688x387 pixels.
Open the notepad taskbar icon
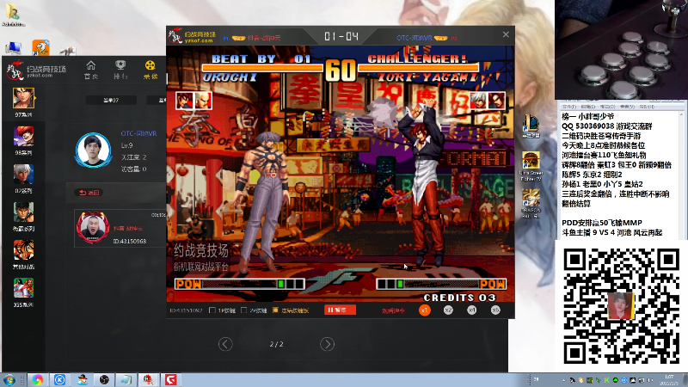pos(126,379)
